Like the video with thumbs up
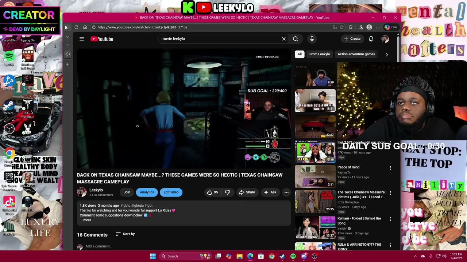This screenshot has width=467, height=262. (212, 192)
